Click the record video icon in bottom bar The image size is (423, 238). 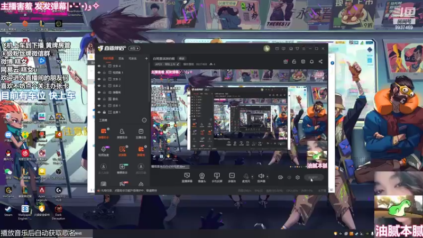point(280,177)
